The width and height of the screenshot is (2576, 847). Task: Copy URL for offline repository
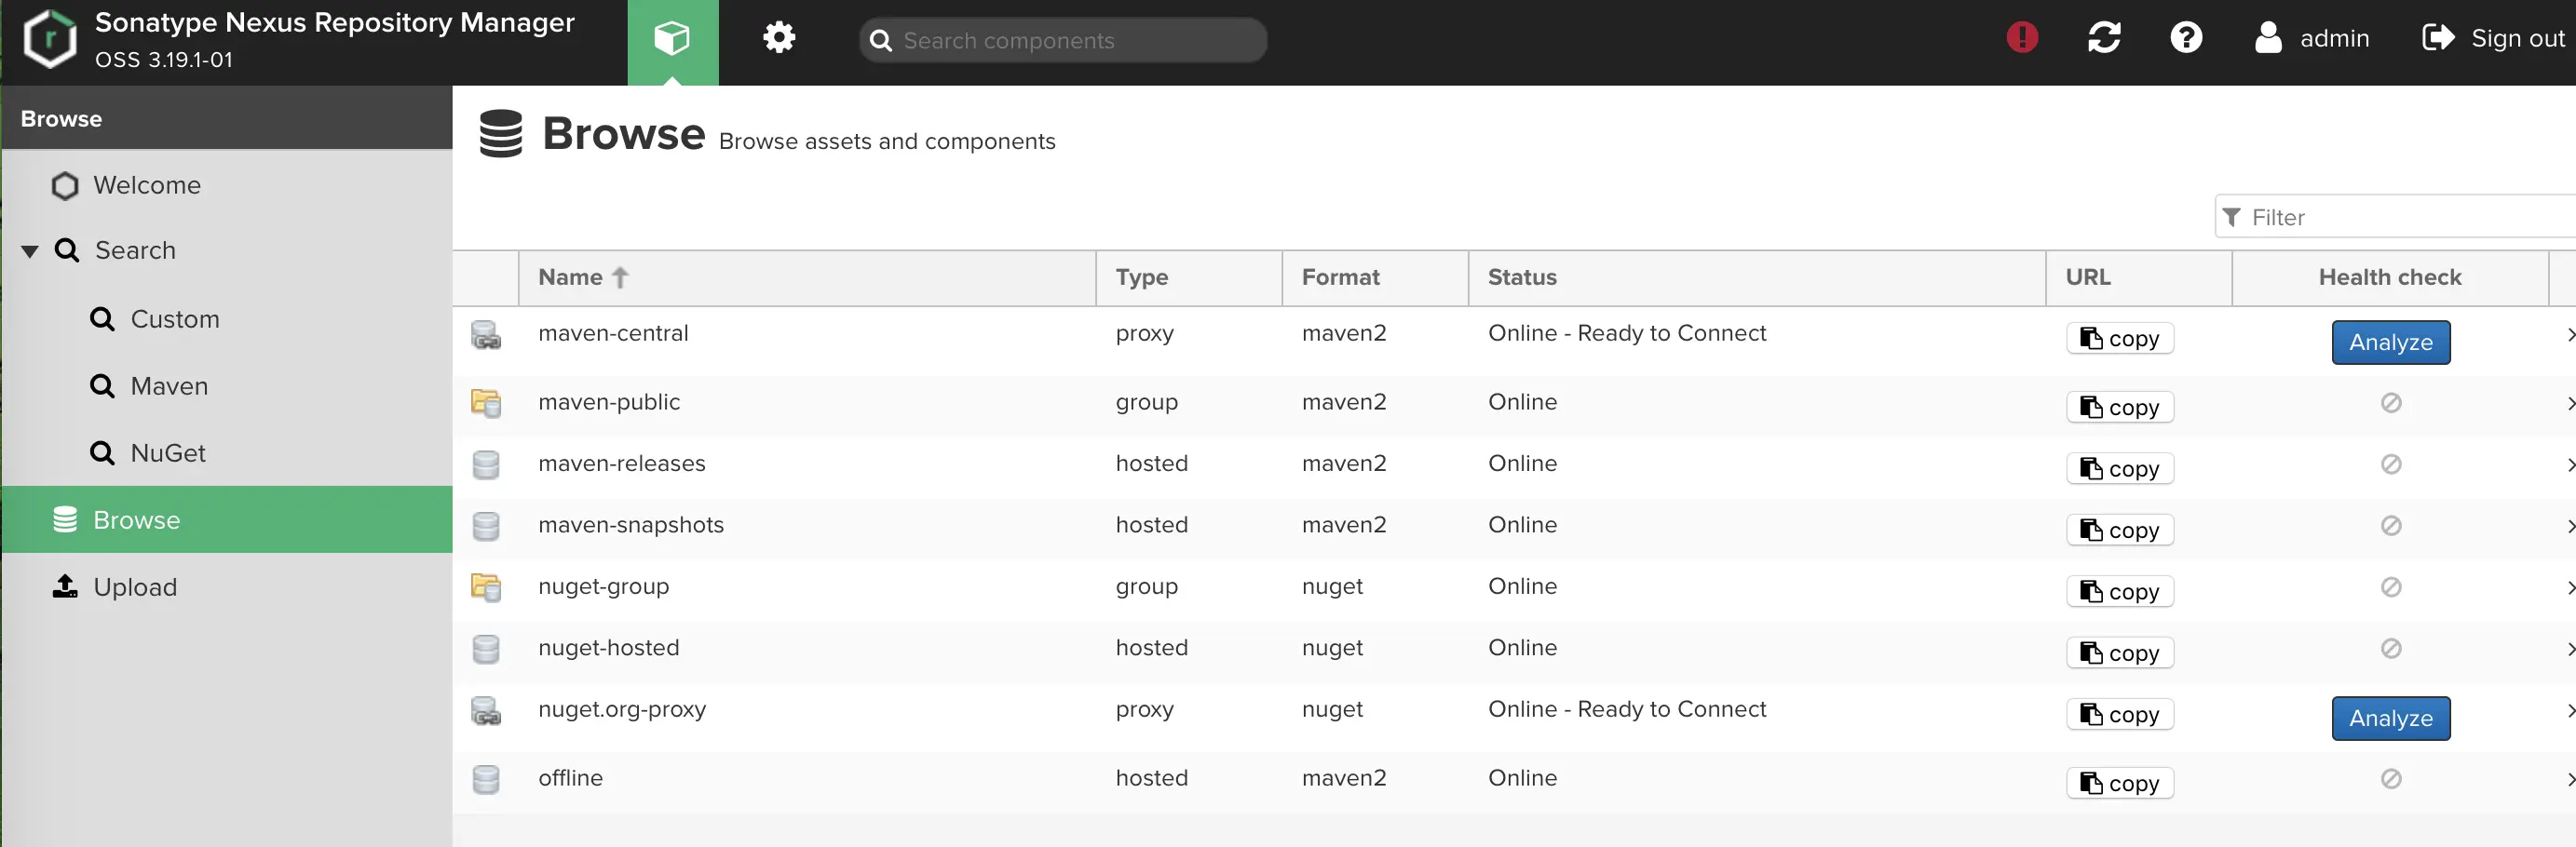pos(2120,783)
